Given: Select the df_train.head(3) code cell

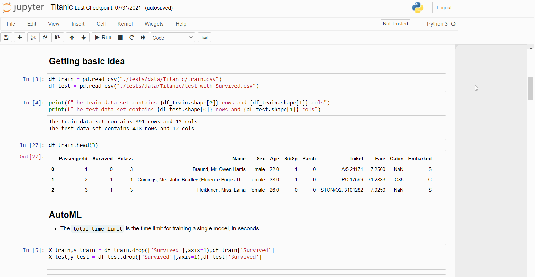Looking at the screenshot, I should (246, 145).
